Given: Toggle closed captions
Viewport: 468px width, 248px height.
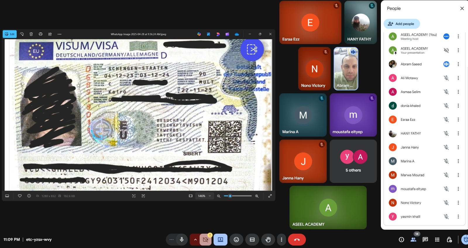Looking at the screenshot, I should click(252, 240).
